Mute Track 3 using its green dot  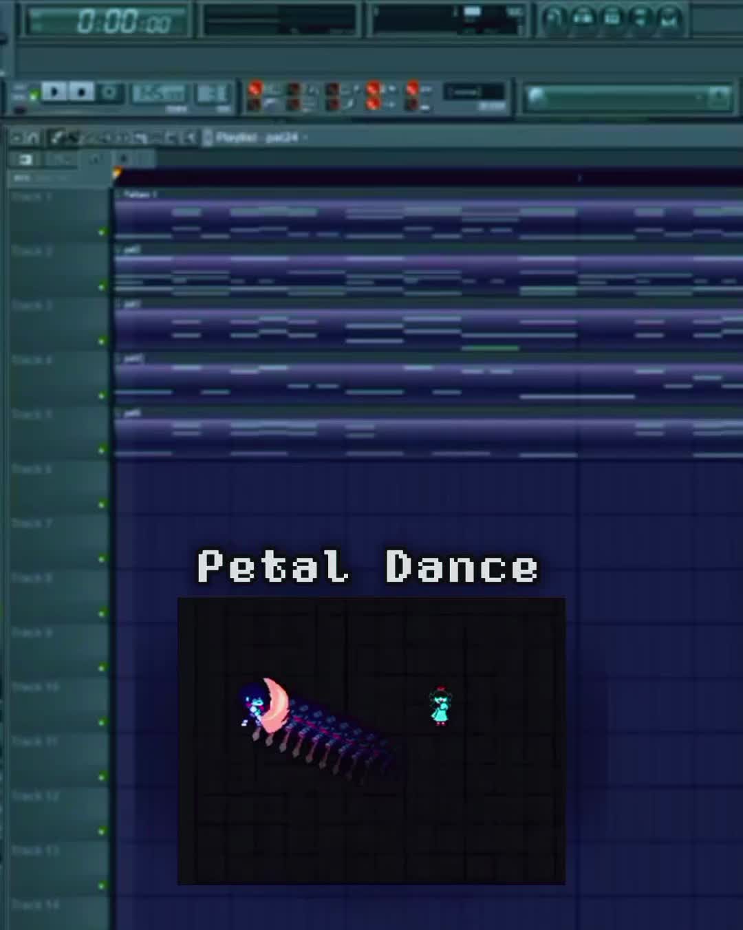point(102,341)
